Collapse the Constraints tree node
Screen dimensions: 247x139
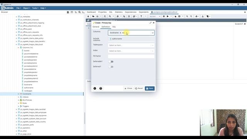point(18,94)
